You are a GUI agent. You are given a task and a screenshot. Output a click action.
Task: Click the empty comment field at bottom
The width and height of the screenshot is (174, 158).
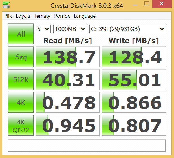(x=87, y=146)
